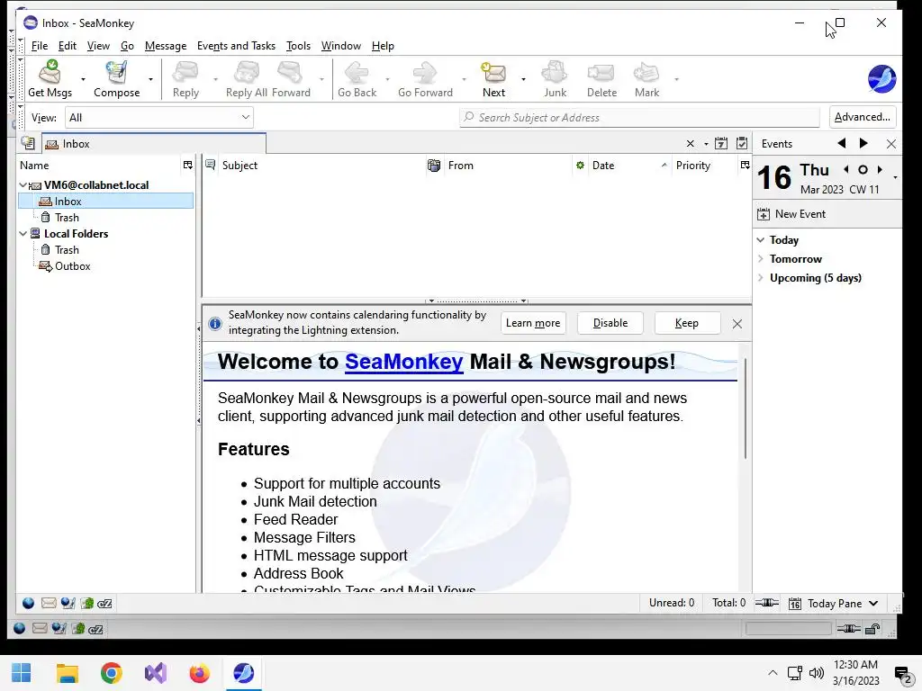Viewport: 922px width, 691px height.
Task: Click the Learn more button
Action: 533,323
